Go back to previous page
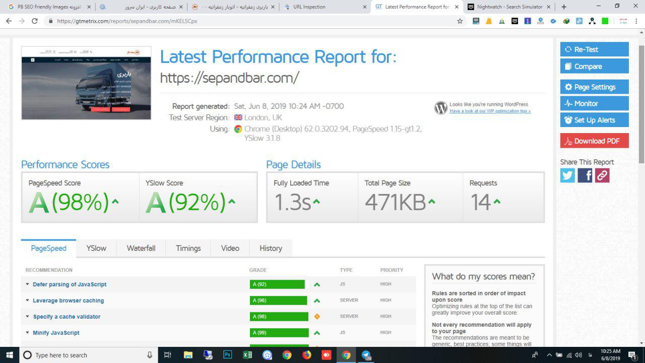 pyautogui.click(x=9, y=21)
